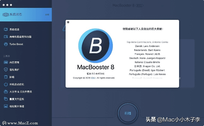Click the round 扫描 scan button
This screenshot has width=204, height=126.
(128, 113)
